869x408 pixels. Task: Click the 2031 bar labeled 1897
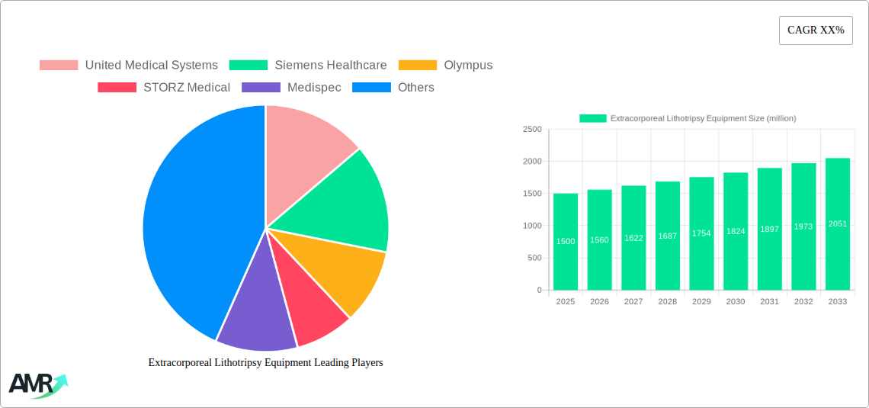coord(770,229)
